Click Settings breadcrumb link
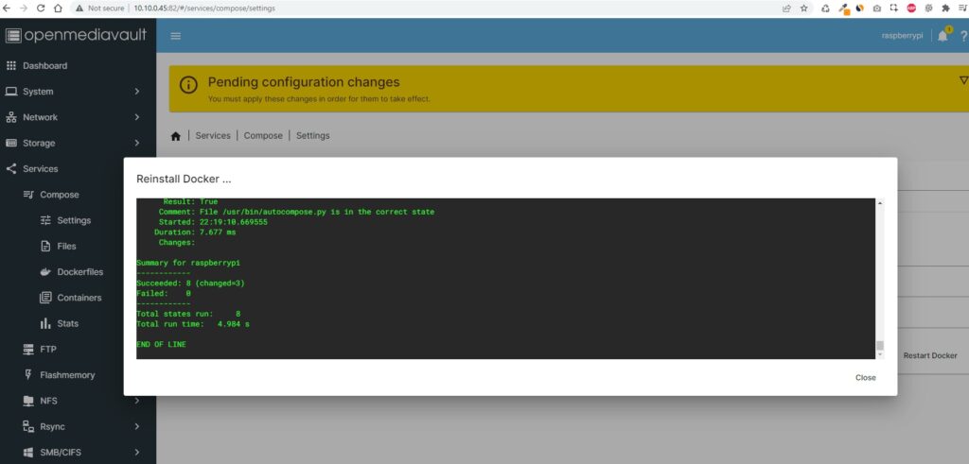 pos(312,136)
